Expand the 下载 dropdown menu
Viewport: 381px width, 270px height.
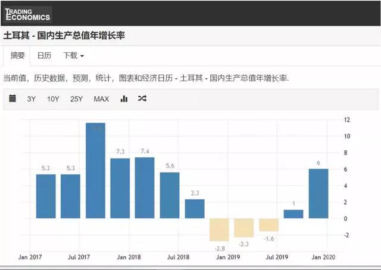73,56
